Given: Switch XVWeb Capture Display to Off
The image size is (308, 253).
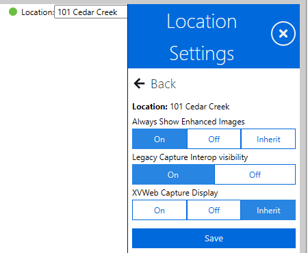Looking at the screenshot, I should pyautogui.click(x=214, y=210).
